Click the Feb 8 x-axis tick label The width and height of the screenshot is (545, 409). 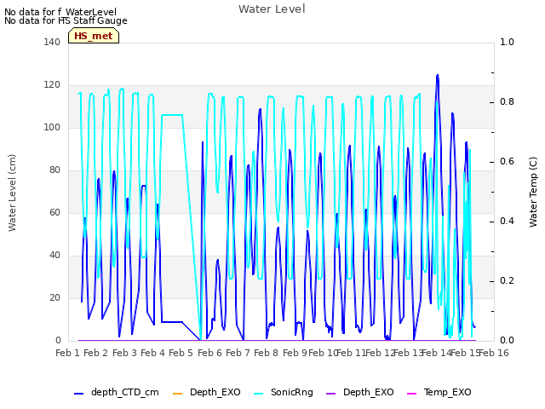(266, 353)
